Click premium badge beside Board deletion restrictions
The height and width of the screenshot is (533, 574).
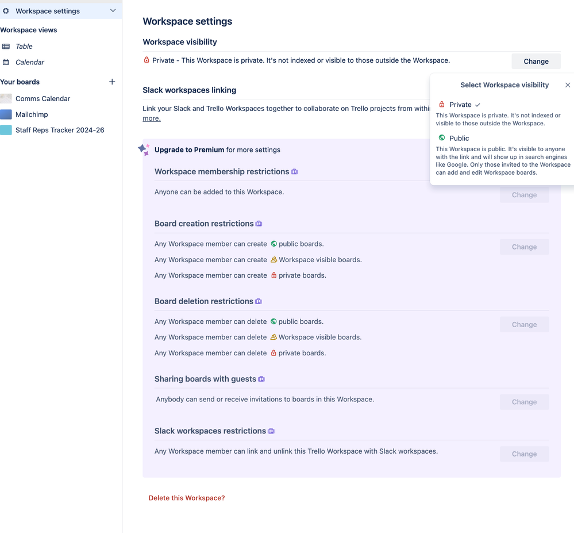pos(259,301)
